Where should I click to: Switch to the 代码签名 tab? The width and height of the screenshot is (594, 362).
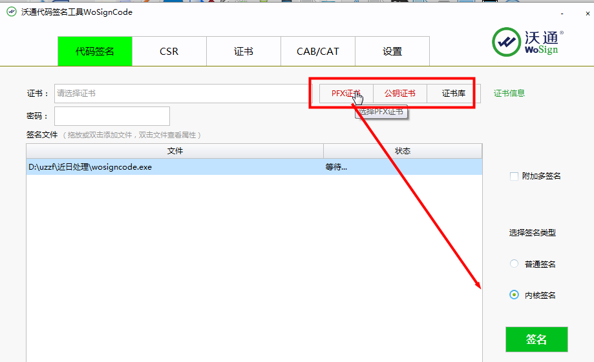pyautogui.click(x=95, y=51)
